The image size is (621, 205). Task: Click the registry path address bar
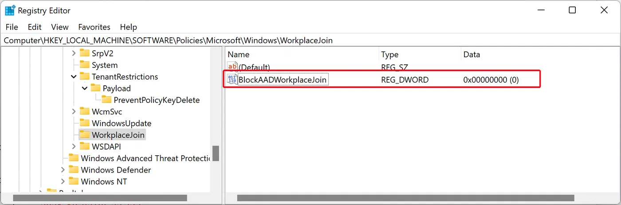pyautogui.click(x=310, y=40)
